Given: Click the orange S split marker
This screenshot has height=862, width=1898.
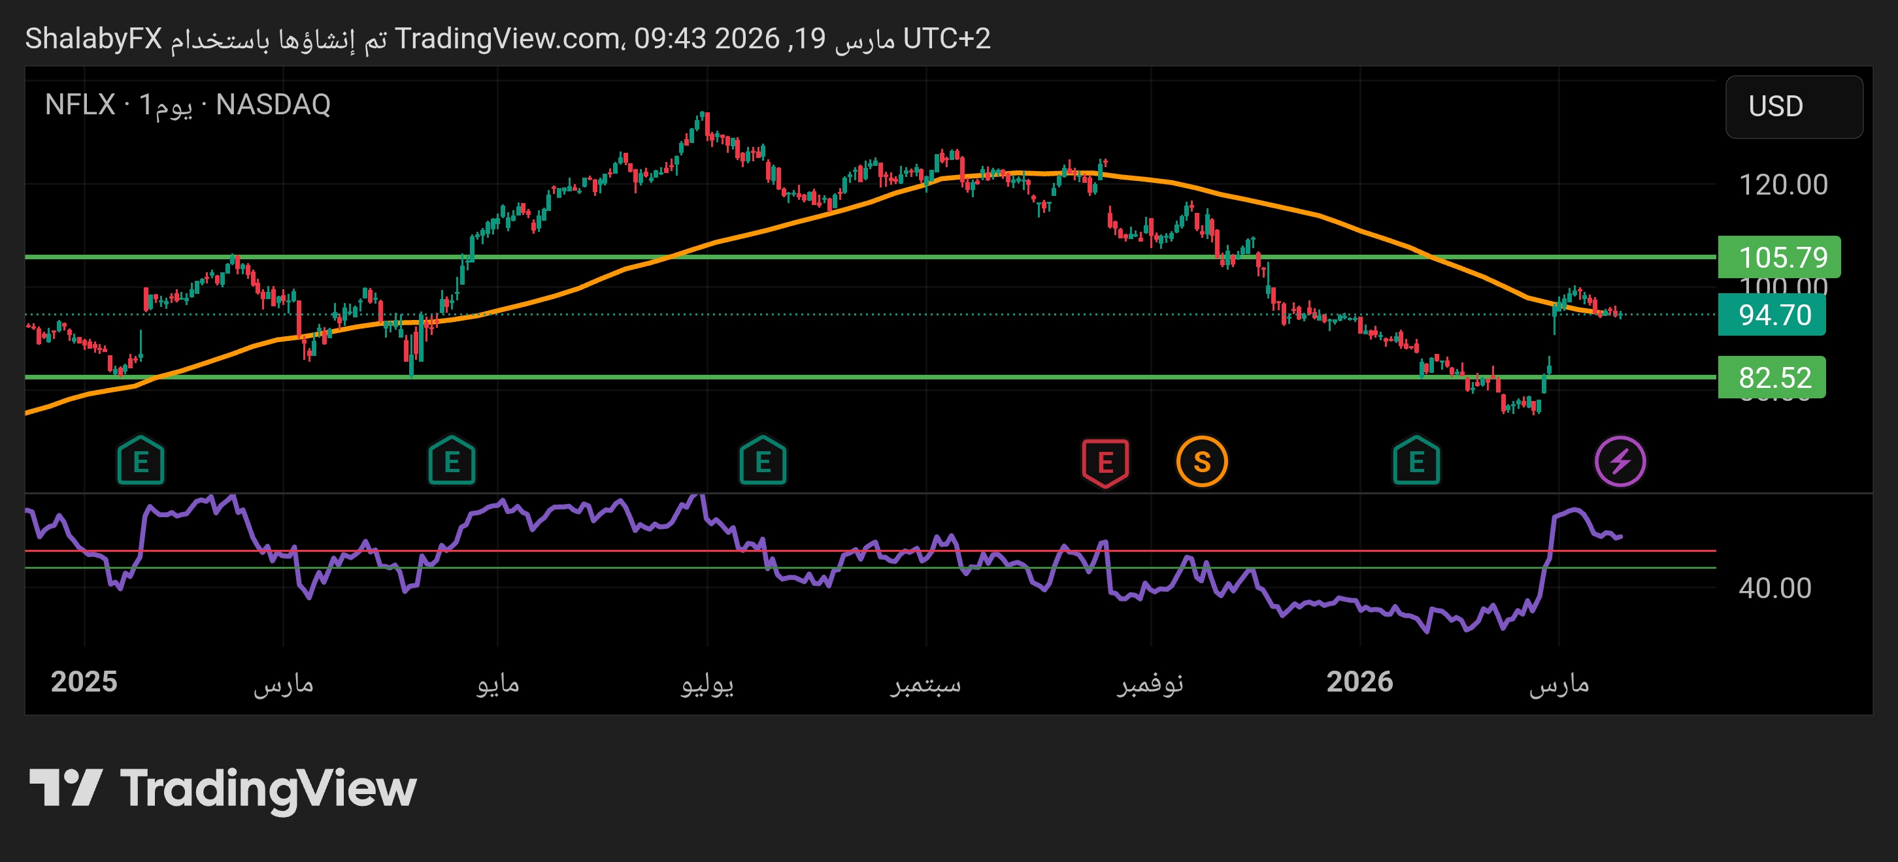Looking at the screenshot, I should pos(1201,462).
